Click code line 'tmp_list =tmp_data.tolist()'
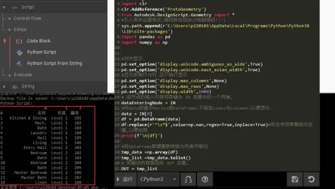This screenshot has height=189, width=335. [156, 158]
